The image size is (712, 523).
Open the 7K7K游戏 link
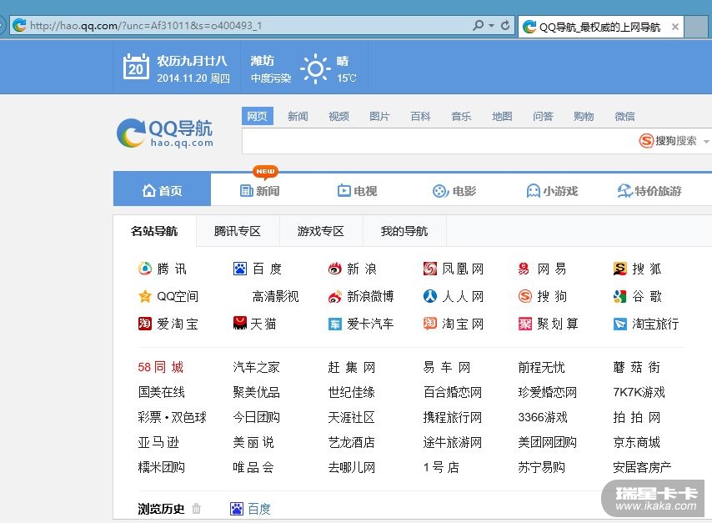[639, 392]
